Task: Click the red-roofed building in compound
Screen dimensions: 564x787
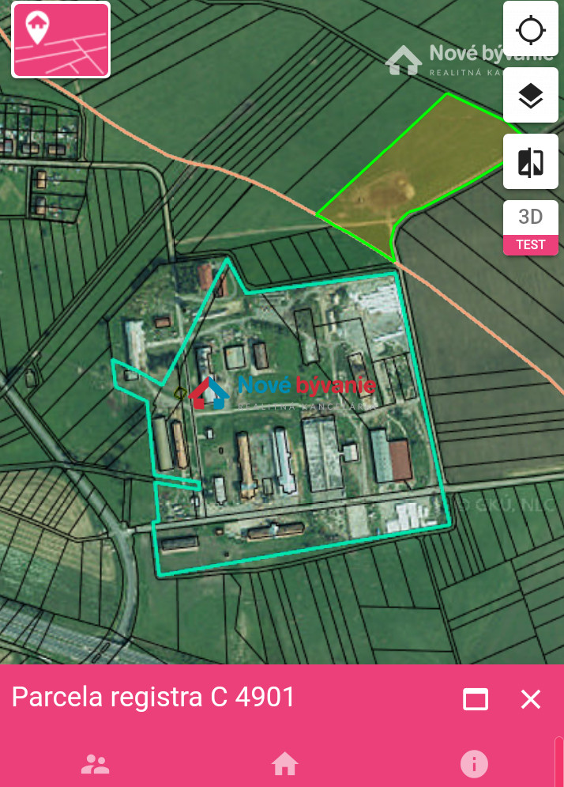Action: point(400,460)
